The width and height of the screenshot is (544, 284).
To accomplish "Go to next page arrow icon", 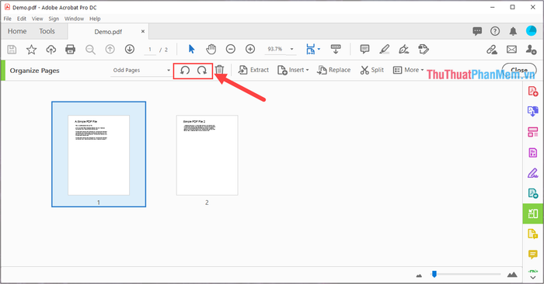I will pos(130,49).
